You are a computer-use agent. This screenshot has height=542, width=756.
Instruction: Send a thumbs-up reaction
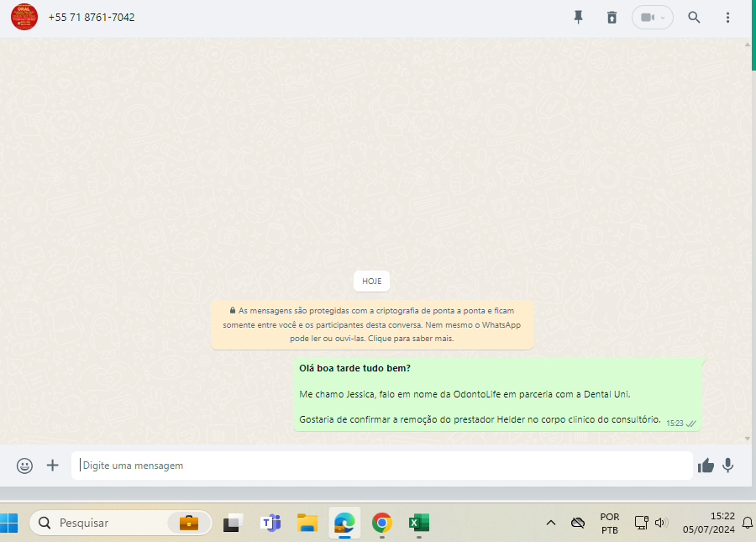(x=706, y=466)
